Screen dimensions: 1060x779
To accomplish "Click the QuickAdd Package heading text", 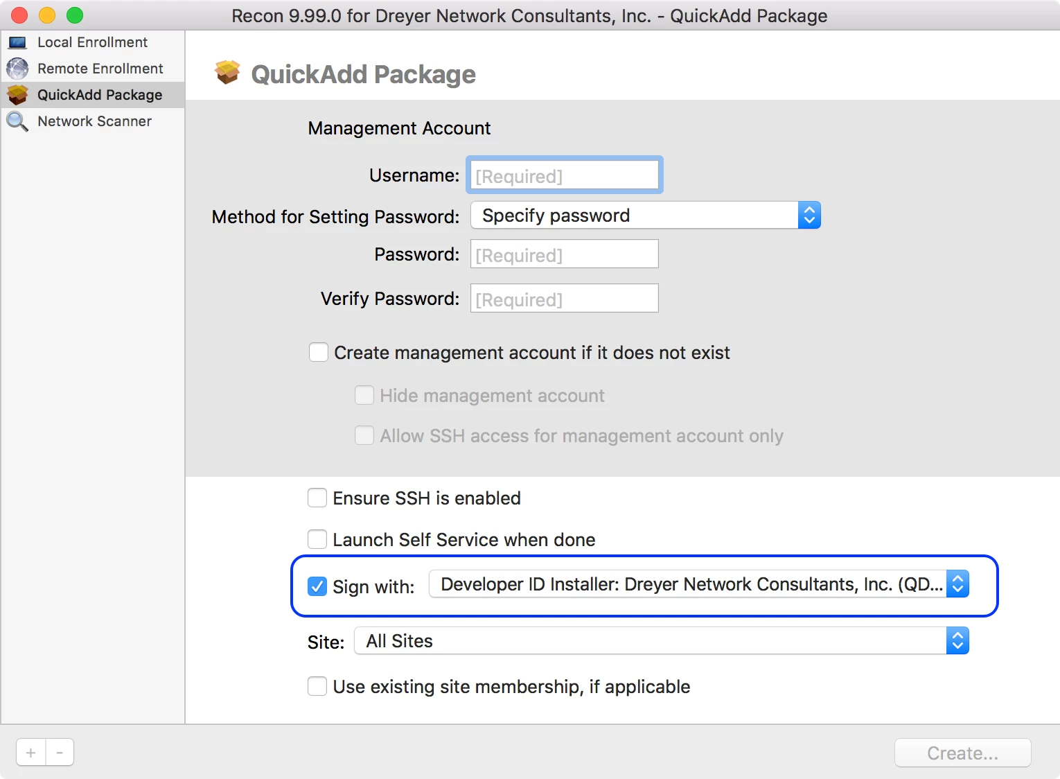I will pyautogui.click(x=363, y=74).
